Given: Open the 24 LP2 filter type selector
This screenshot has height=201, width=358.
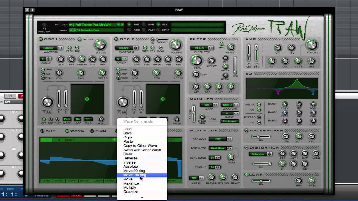Looking at the screenshot, I should [202, 48].
